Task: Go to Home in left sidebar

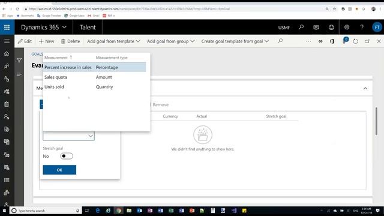Action: point(7,53)
